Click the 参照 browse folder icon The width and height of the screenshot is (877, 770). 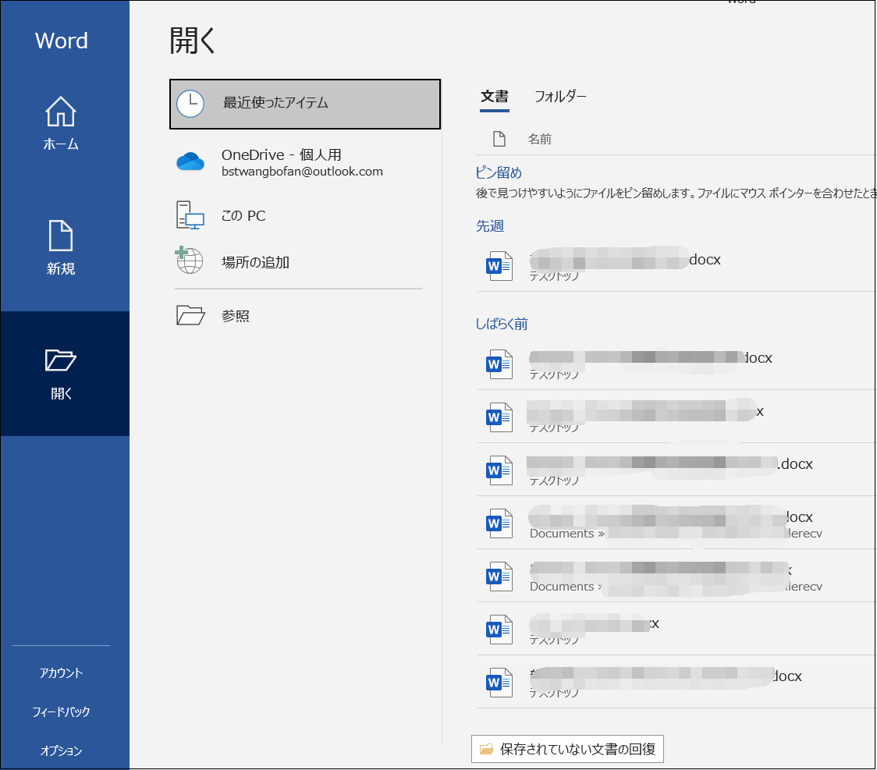(x=190, y=316)
